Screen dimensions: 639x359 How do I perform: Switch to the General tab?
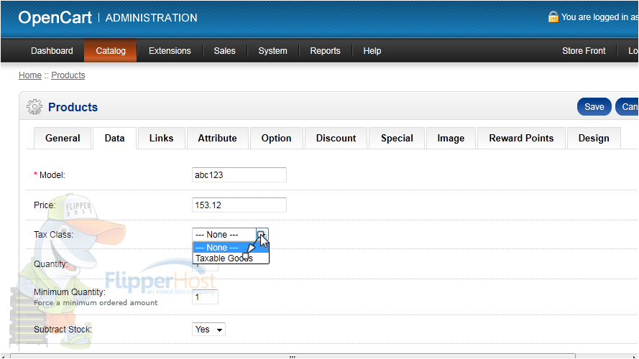pos(63,139)
